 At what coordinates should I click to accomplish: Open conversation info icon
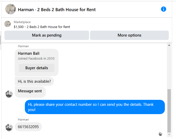click(x=163, y=9)
